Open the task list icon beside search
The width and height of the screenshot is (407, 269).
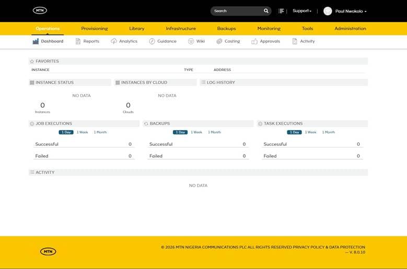pos(281,11)
